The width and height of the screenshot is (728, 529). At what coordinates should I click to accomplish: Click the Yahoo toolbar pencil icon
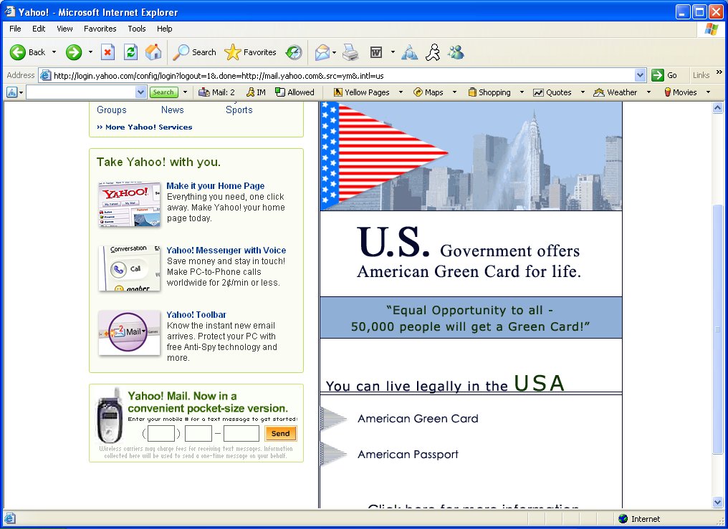tap(12, 92)
